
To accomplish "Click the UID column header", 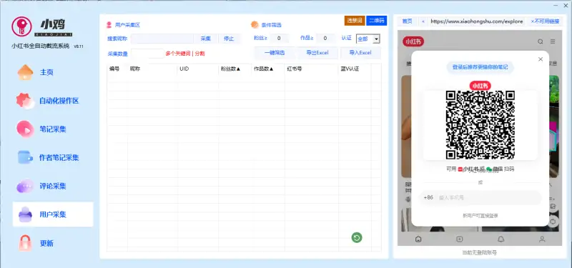I will 184,69.
